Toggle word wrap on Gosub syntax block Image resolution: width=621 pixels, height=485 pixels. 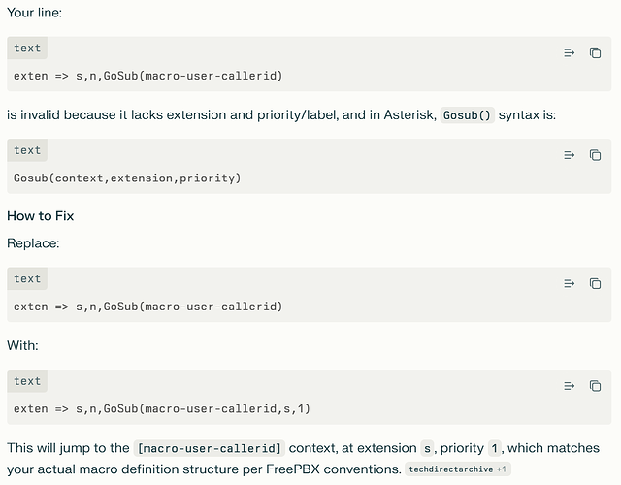pyautogui.click(x=570, y=155)
